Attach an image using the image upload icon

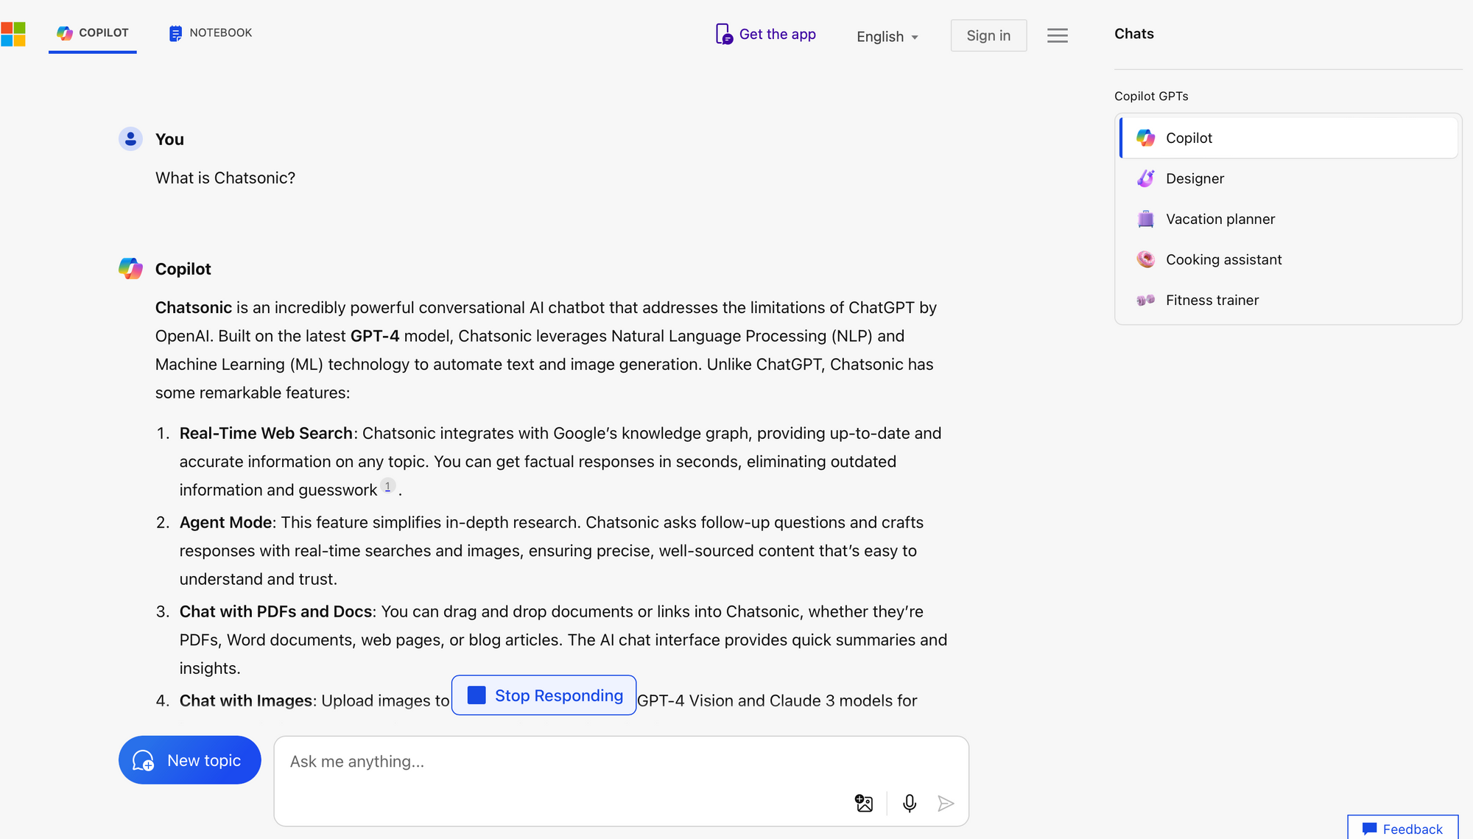point(864,803)
